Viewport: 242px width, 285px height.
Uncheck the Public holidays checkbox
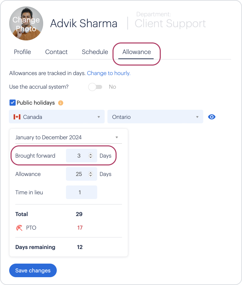coord(12,103)
